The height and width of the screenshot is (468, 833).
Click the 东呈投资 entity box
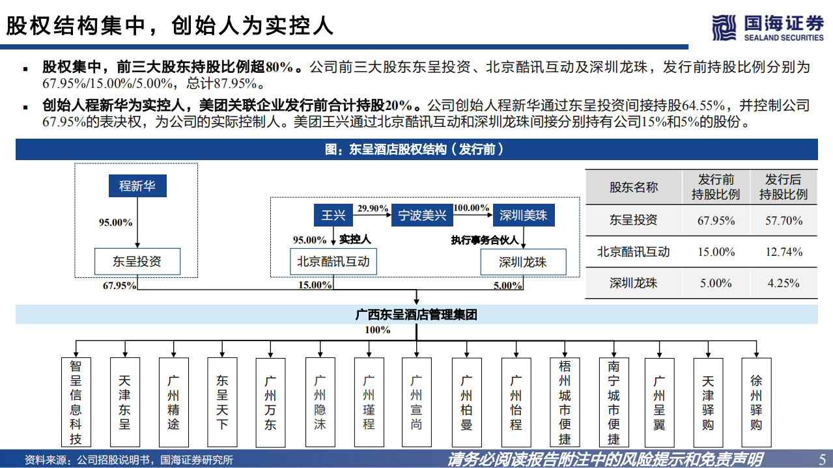(x=137, y=261)
